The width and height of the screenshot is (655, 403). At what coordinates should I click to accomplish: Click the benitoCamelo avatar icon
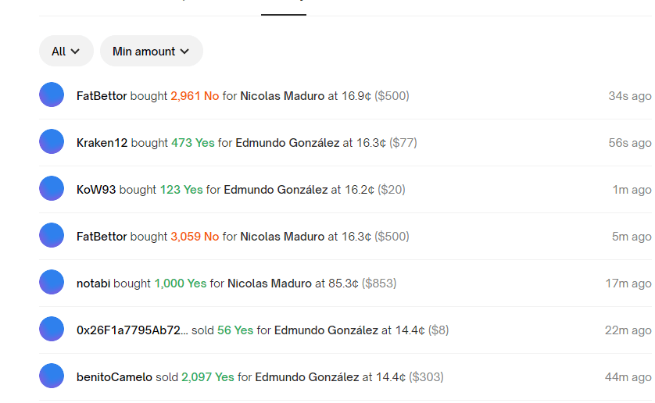52,376
